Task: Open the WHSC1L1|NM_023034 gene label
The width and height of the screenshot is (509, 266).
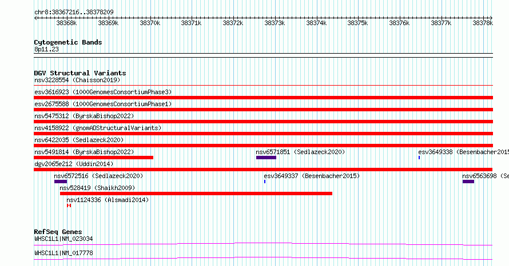Action: pyautogui.click(x=63, y=239)
